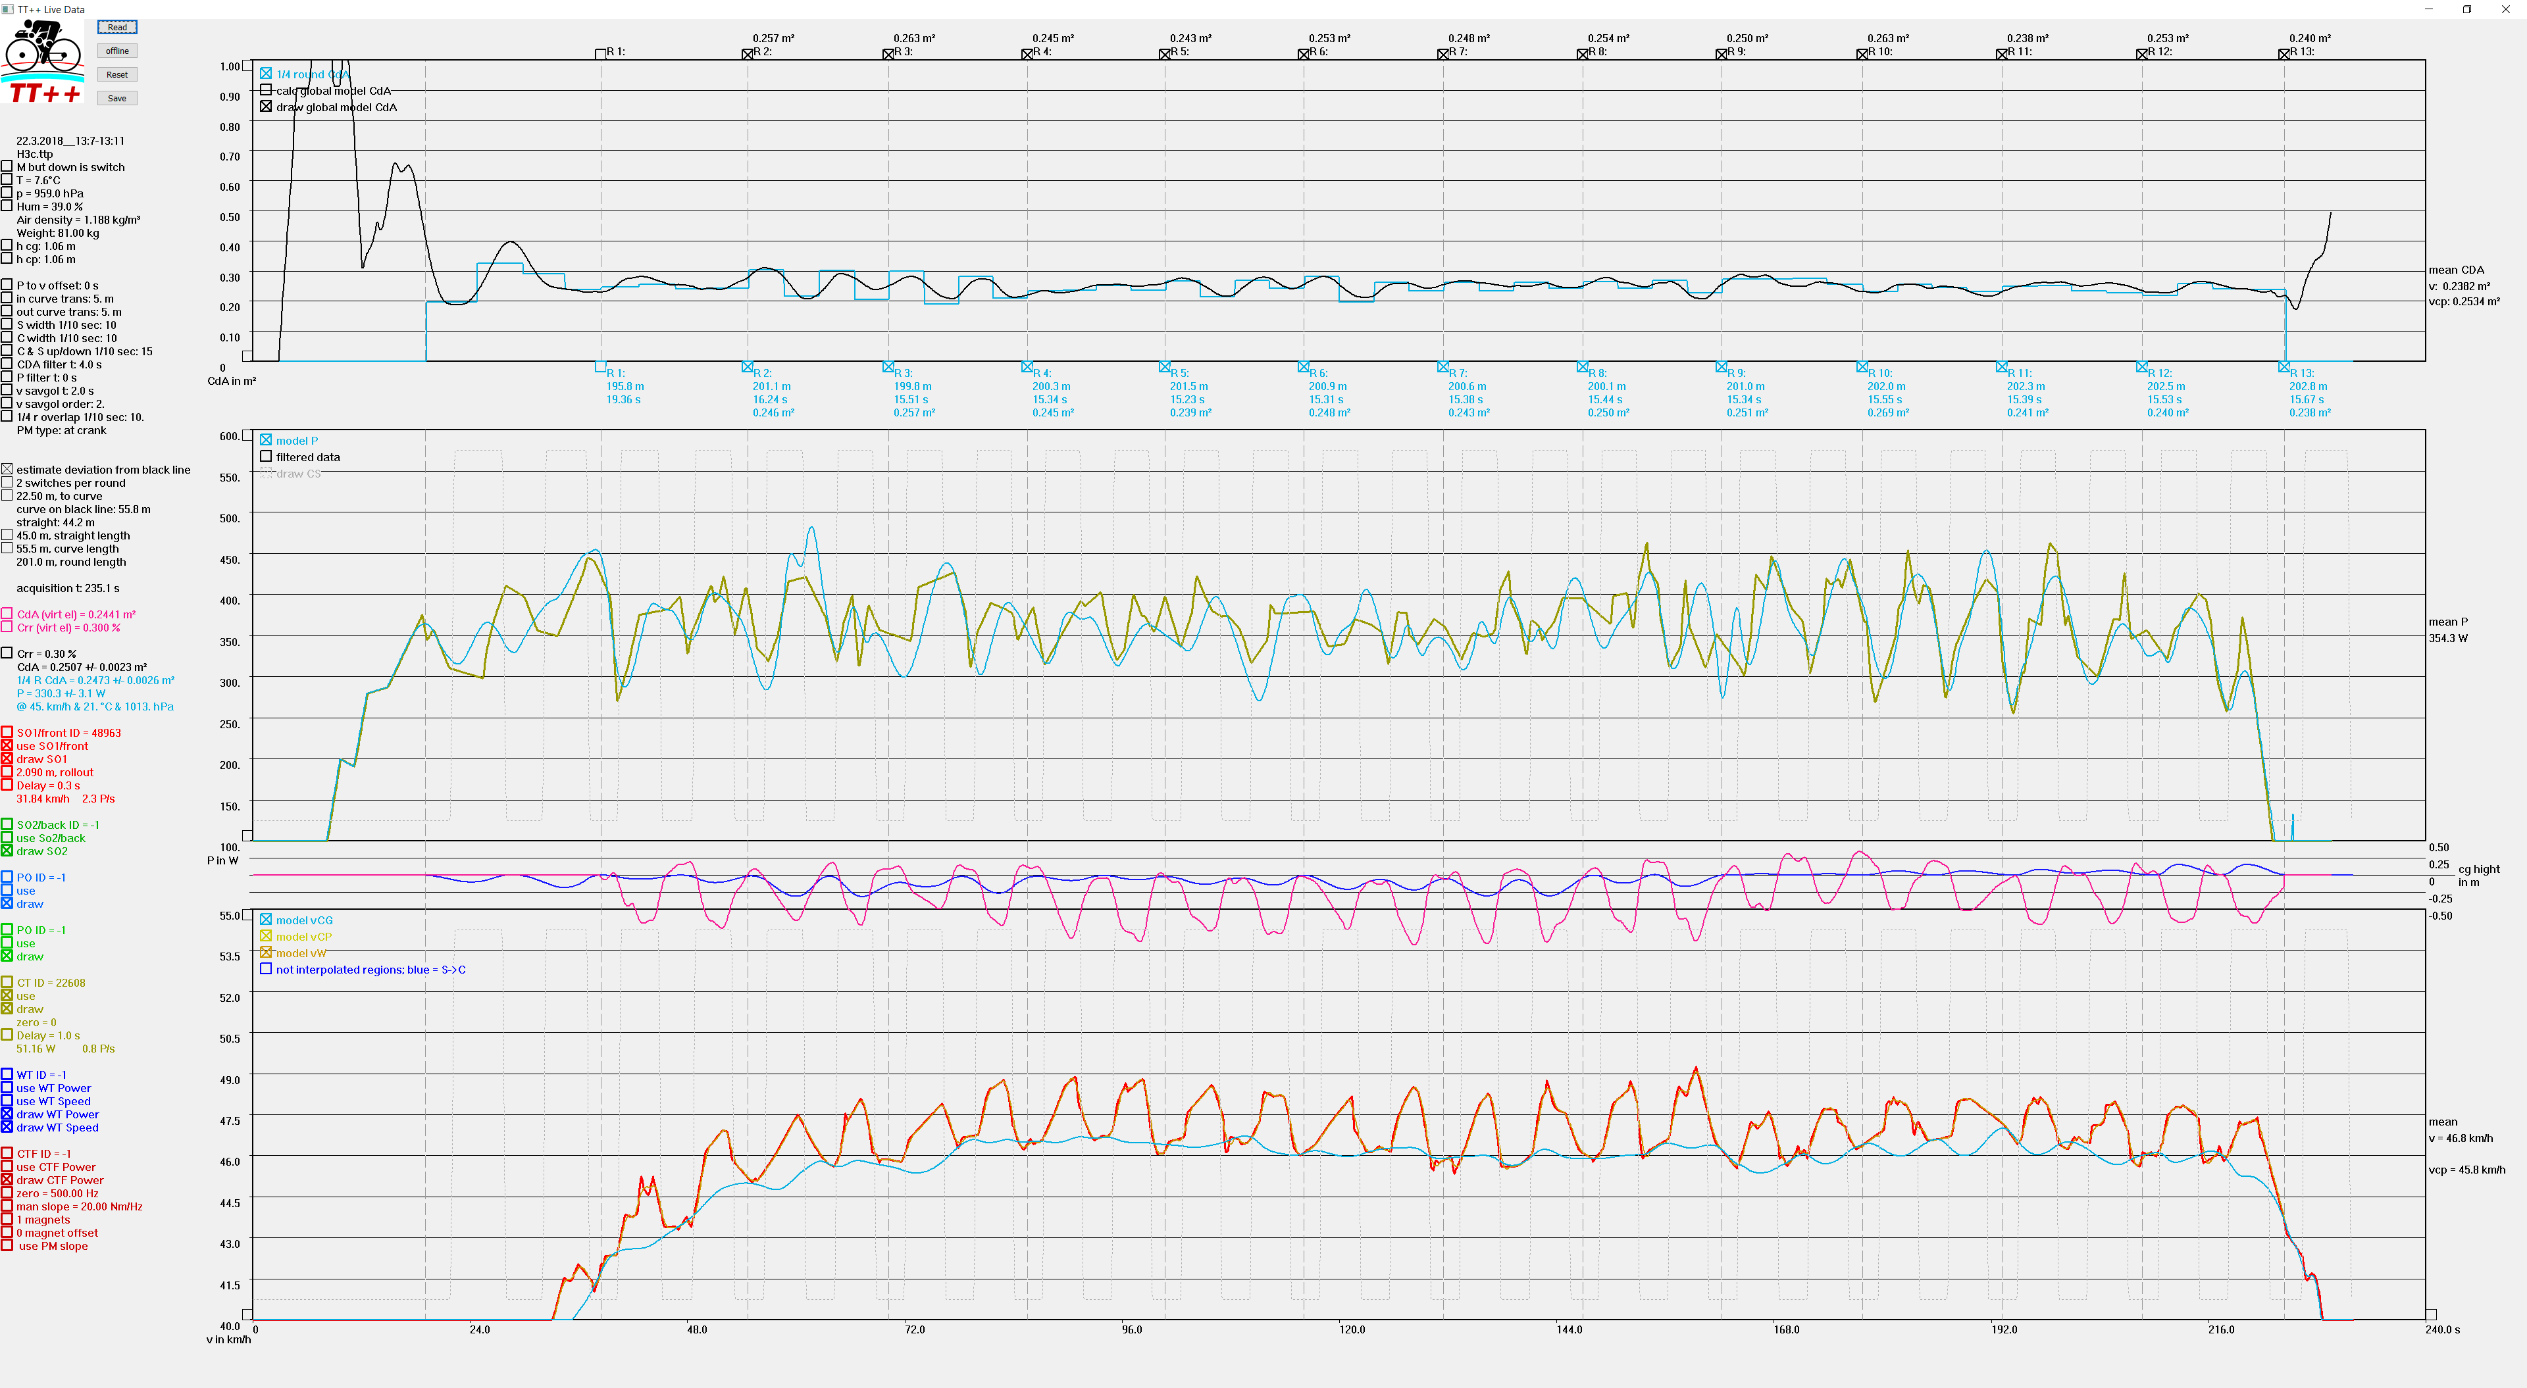The height and width of the screenshot is (1388, 2527).
Task: Click the h cg: 1.06 m checkbox
Action: click(x=7, y=246)
